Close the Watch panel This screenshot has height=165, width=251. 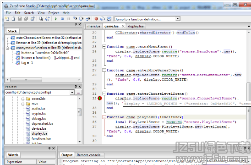[x=54, y=148]
